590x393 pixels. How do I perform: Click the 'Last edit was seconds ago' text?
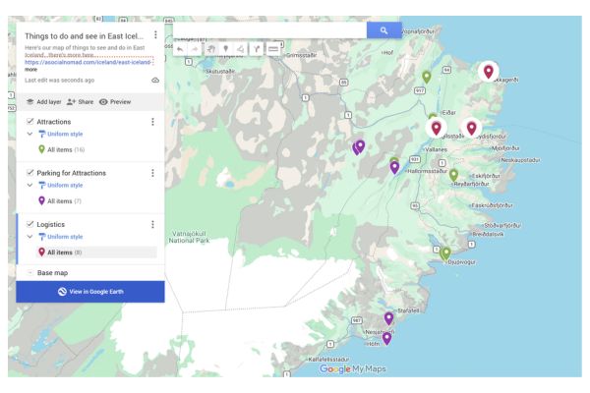[59, 81]
